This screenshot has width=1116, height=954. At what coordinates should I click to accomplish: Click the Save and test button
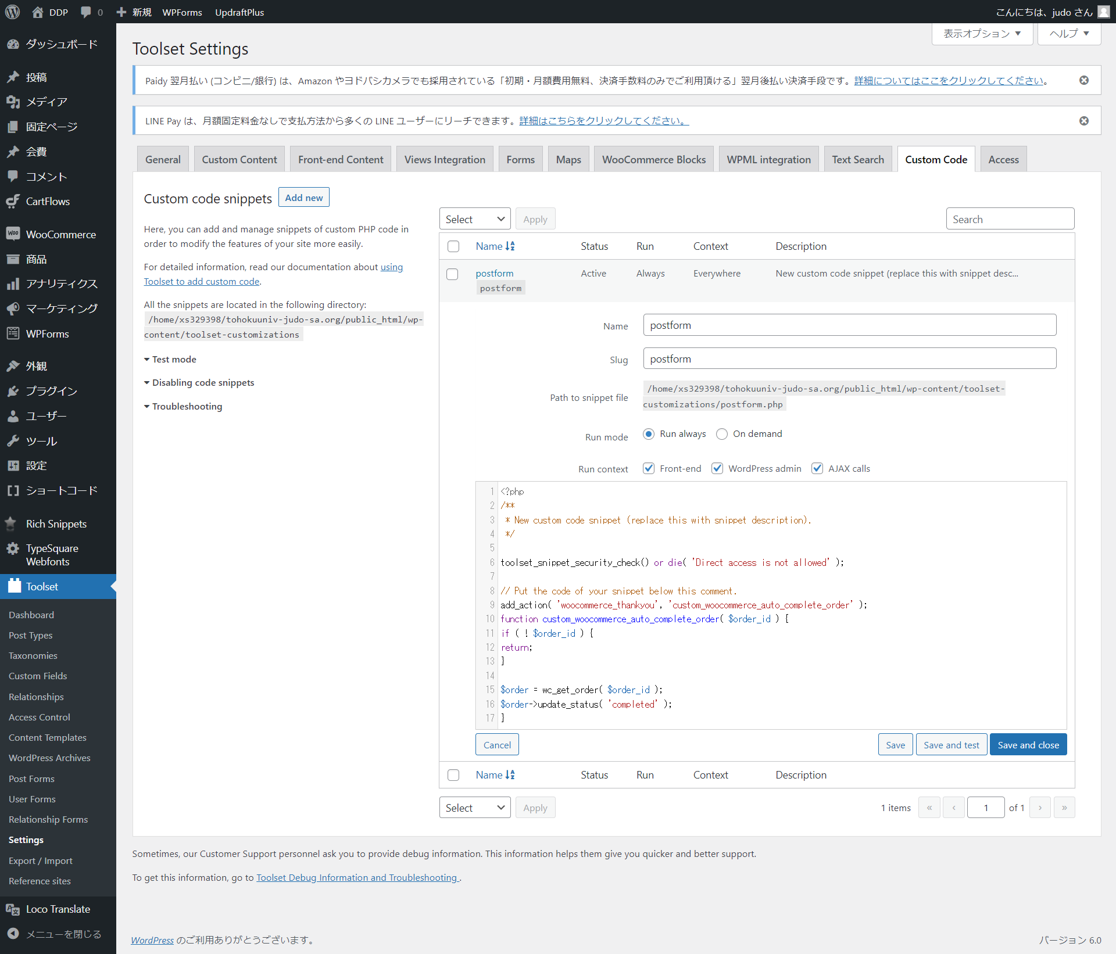point(952,745)
